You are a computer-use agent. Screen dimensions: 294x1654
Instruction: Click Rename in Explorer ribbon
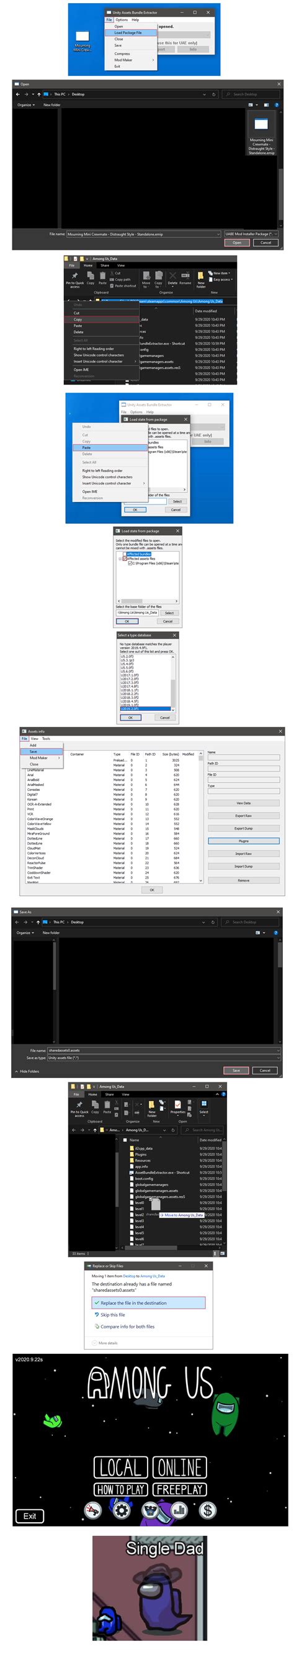coord(185,280)
